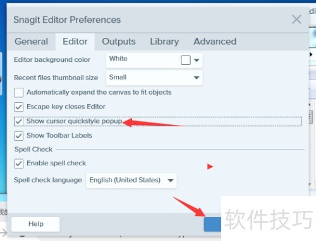Go to the Library tab
This screenshot has height=243, width=316.
click(164, 42)
